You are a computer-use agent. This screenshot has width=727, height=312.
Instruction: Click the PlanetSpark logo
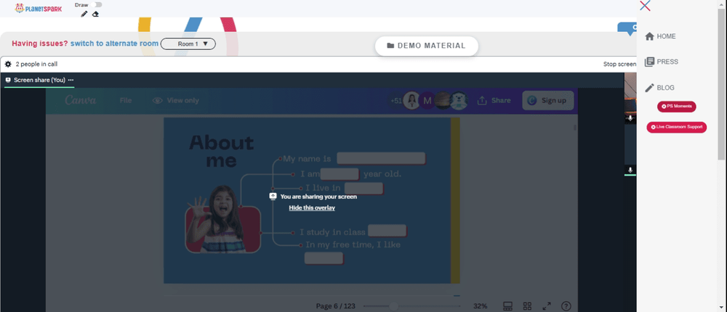click(x=39, y=8)
